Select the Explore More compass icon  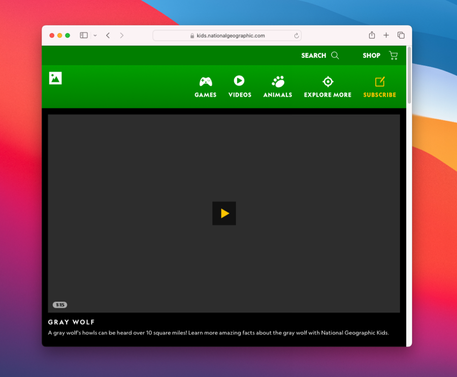[x=328, y=80]
